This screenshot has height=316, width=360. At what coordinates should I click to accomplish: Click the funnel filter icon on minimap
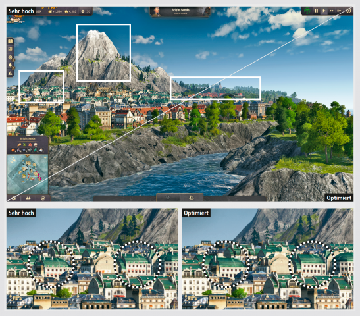45,159
